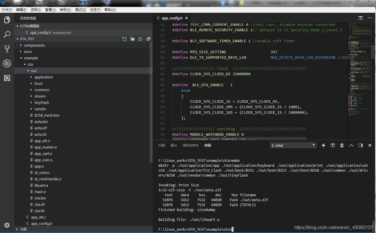376x233 pixels.
Task: Refresh the OTA_TEST explorer
Action: coord(140,39)
